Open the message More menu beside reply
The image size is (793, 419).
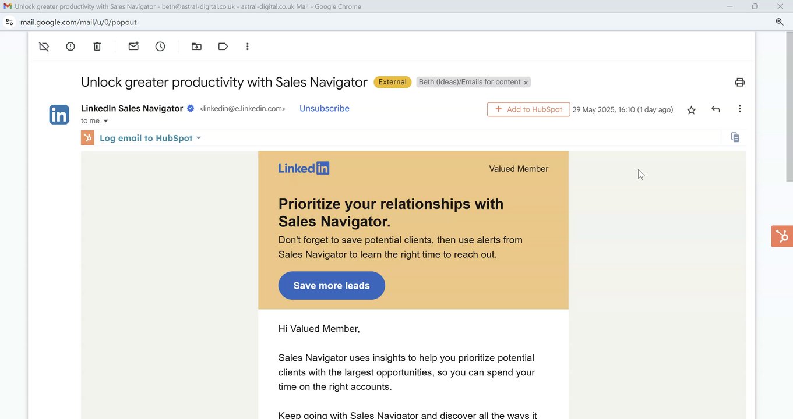click(739, 109)
